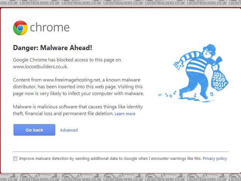
Task: Follow the Learn more link
Action: coord(125,114)
